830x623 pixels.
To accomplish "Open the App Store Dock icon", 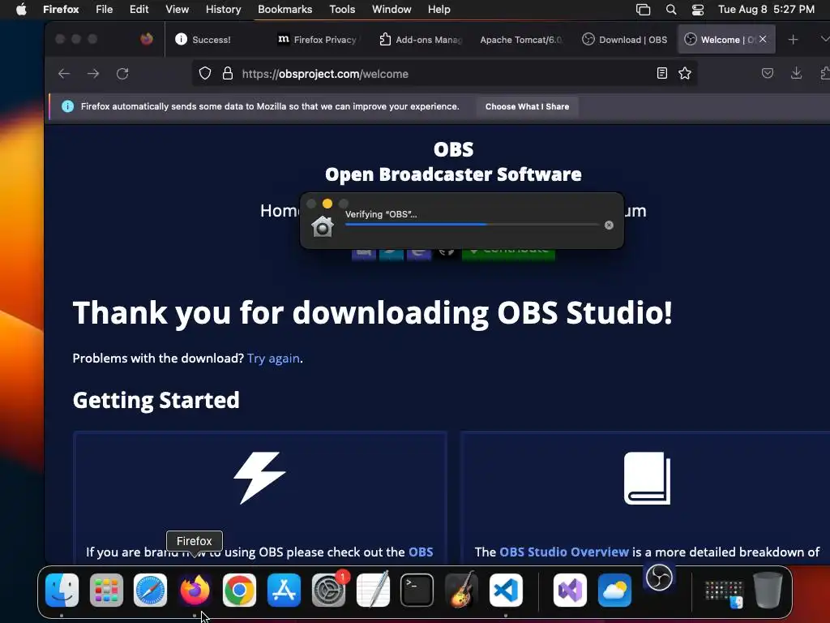I will (284, 590).
